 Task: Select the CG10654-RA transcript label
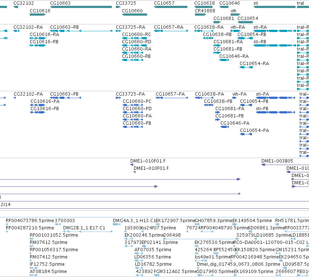pyautogui.click(x=255, y=64)
